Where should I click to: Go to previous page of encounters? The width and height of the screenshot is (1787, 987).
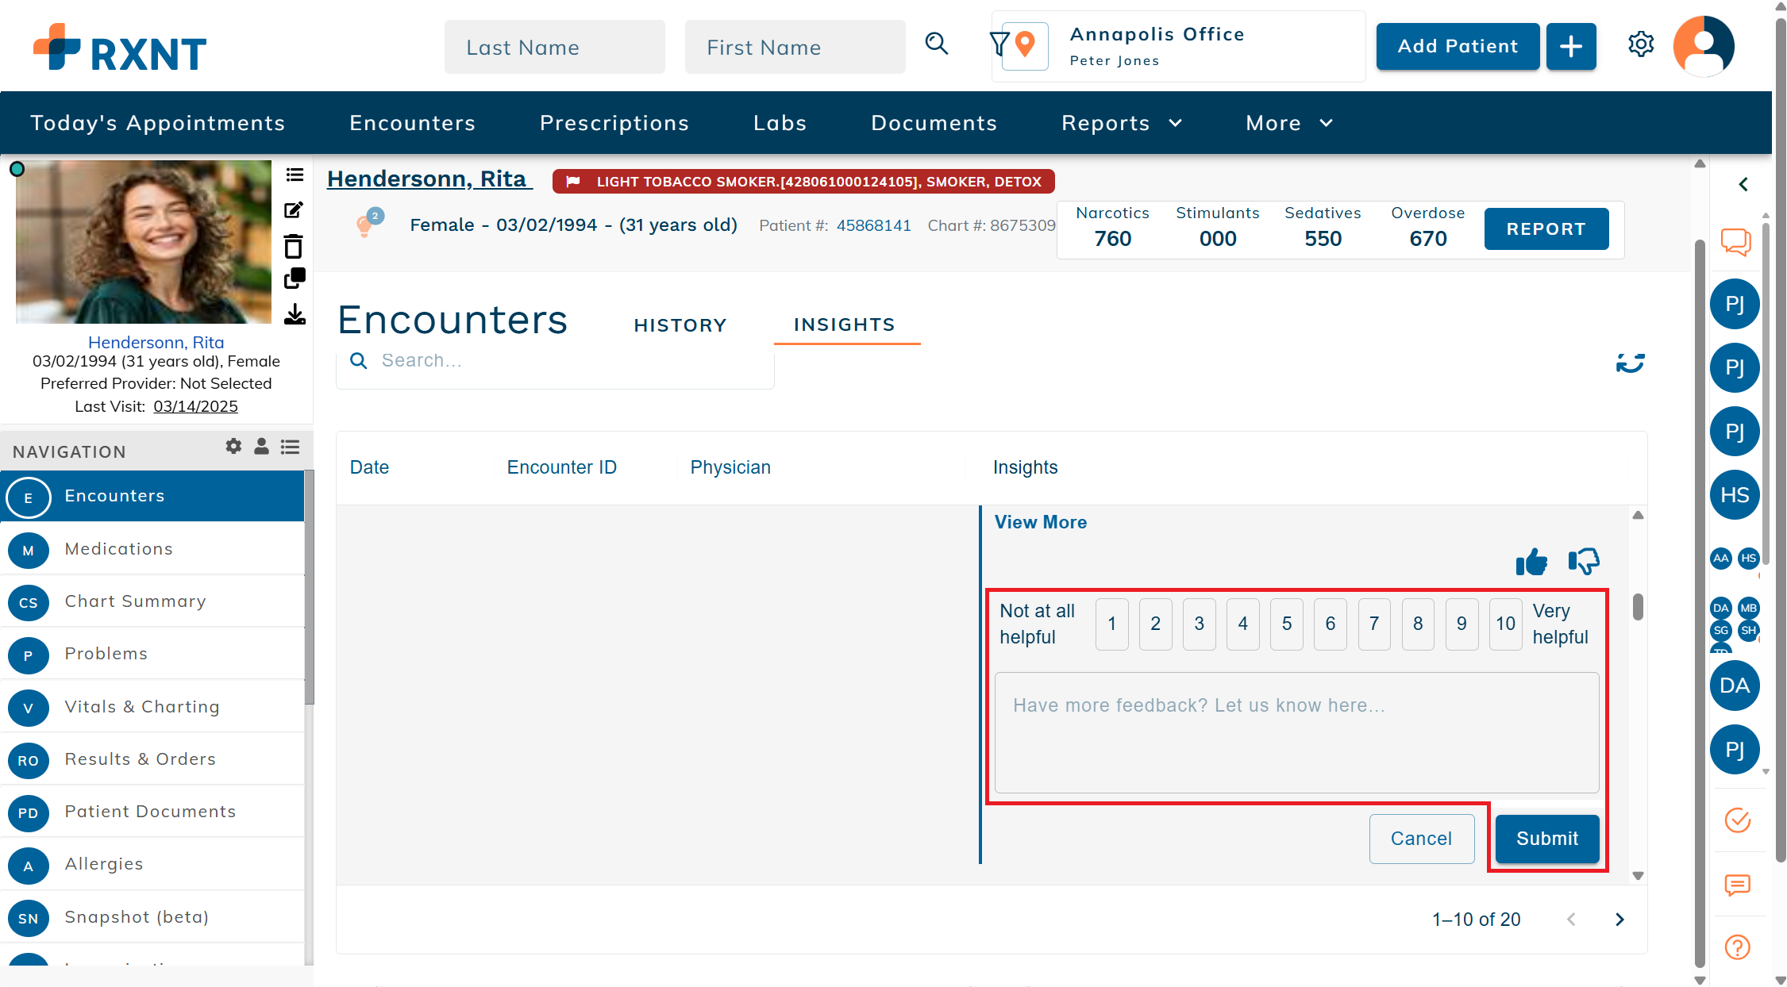1571,920
